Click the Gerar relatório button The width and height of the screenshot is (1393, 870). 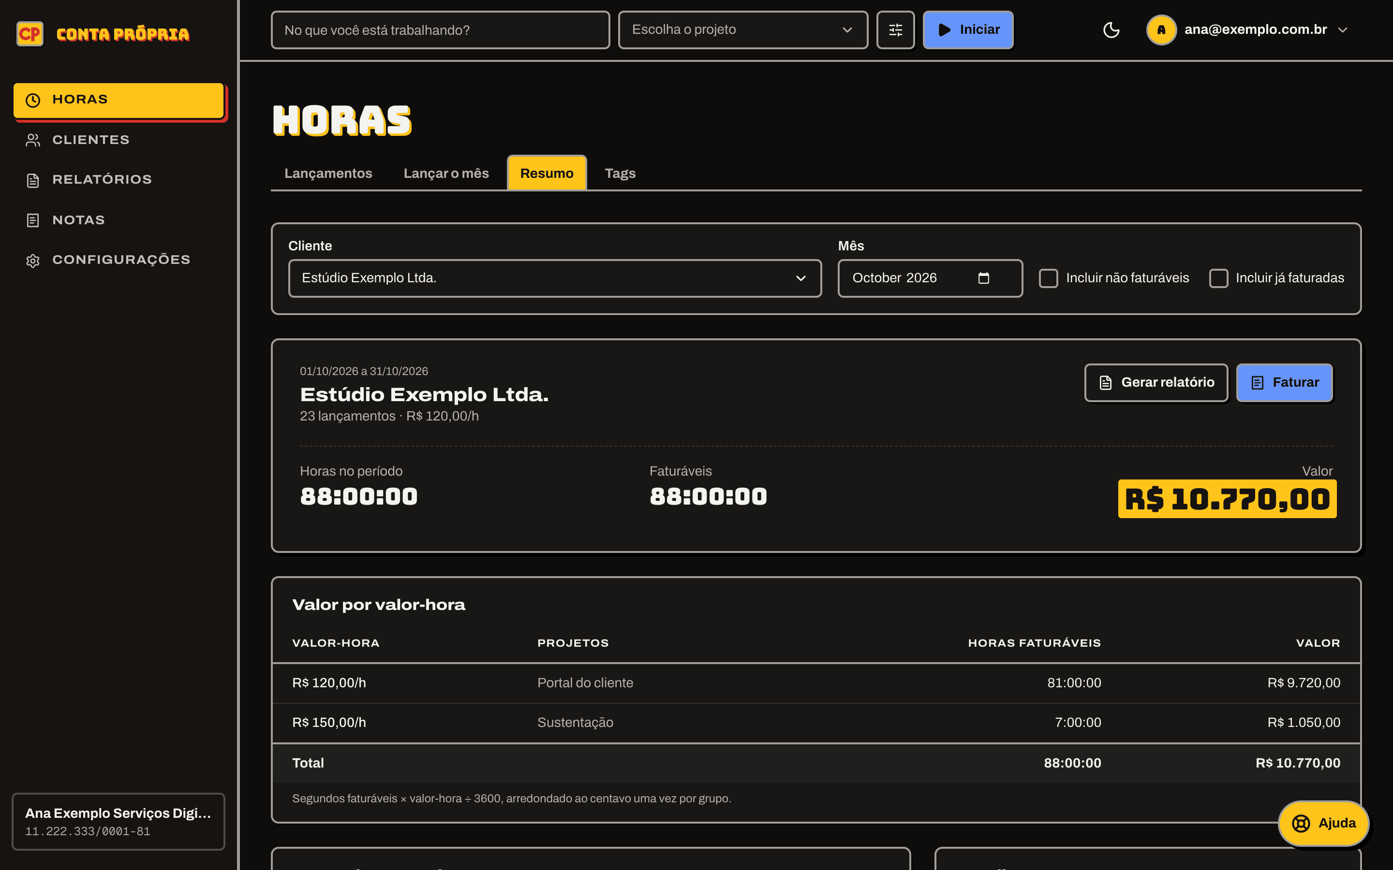[x=1156, y=383]
